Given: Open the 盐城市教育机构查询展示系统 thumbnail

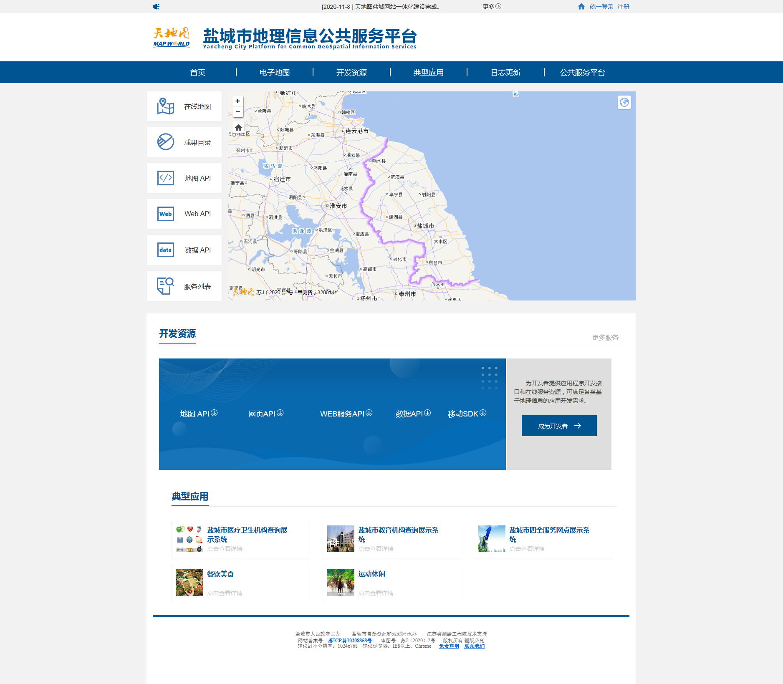Looking at the screenshot, I should point(341,539).
